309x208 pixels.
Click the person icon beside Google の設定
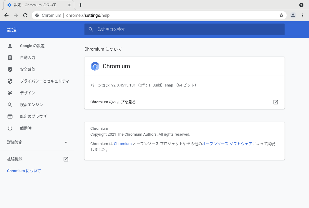[x=10, y=46]
